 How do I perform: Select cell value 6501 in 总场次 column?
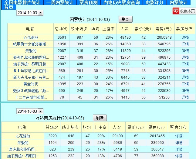[62, 37]
